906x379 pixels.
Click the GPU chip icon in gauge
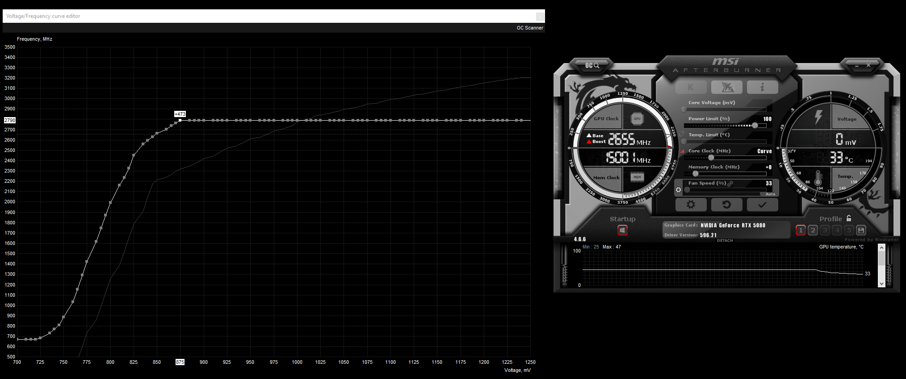[637, 118]
